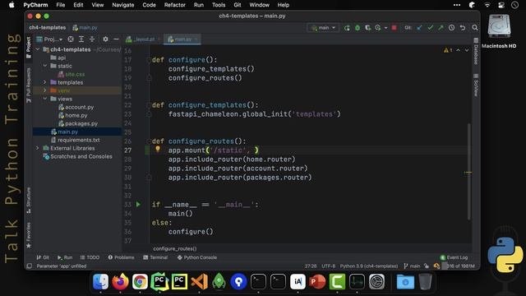Open the Event Log button
Viewport: 526px width, 296px height.
coord(454,257)
